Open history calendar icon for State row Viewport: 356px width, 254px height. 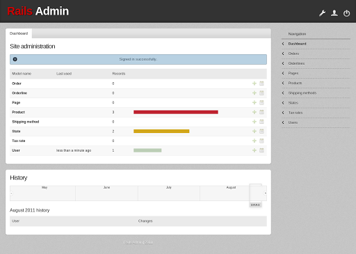coord(261,131)
